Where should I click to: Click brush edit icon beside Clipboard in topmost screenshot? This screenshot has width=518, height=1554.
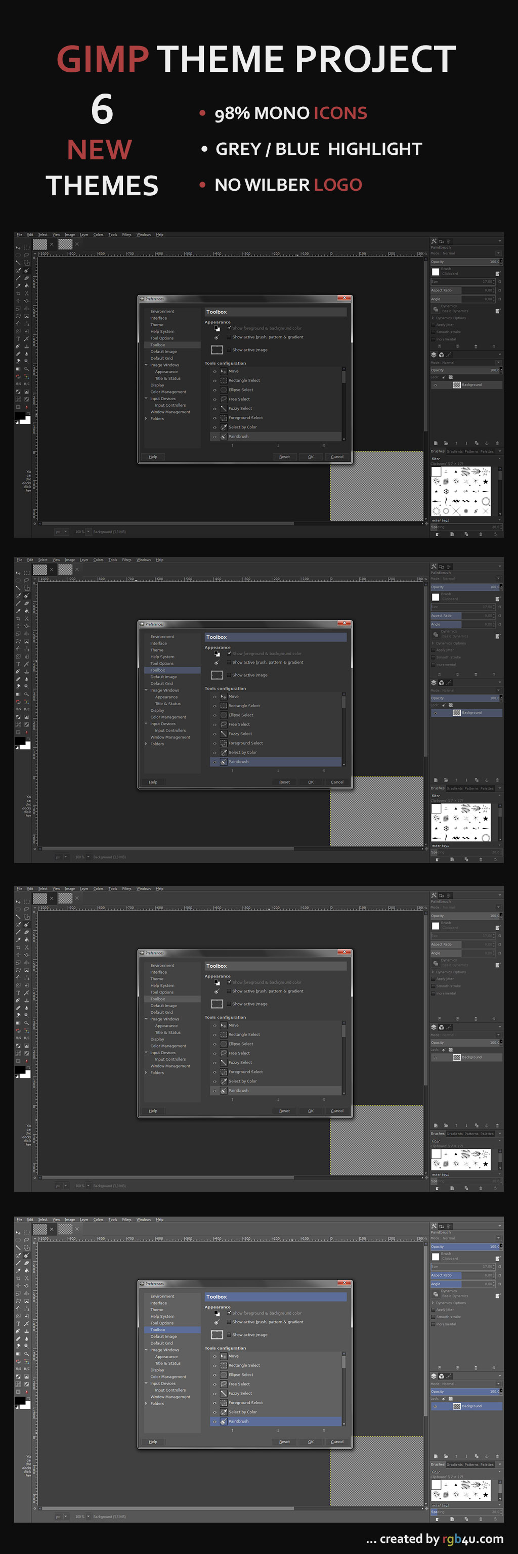point(497,273)
